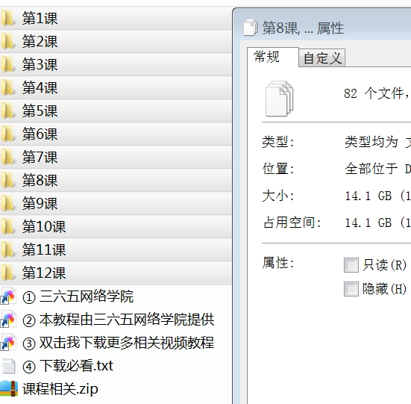This screenshot has height=404, width=411.
Task: Switch to the 常规 tab
Action: (x=272, y=58)
